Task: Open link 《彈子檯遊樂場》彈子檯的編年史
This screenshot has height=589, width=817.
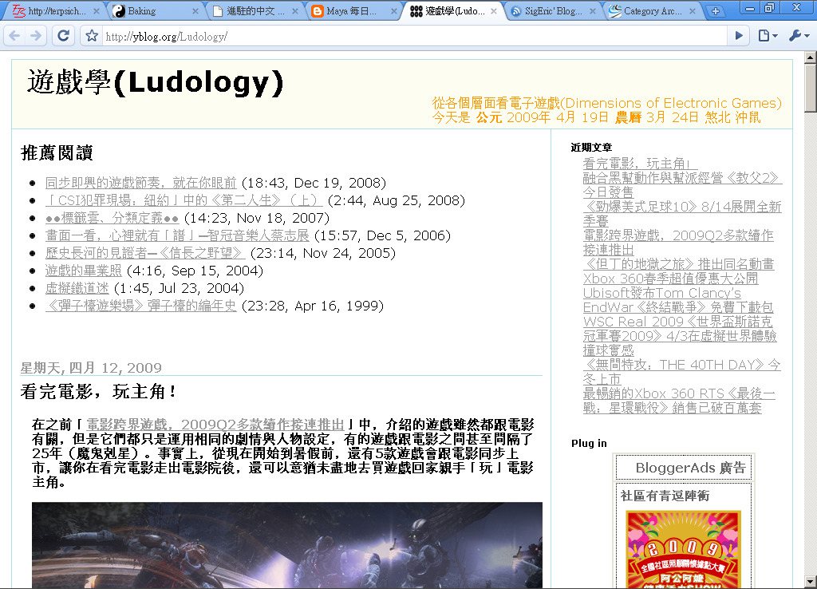Action: (140, 306)
